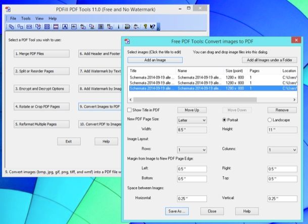Click Save As button in dialog
The width and height of the screenshot is (308, 224).
(x=177, y=211)
